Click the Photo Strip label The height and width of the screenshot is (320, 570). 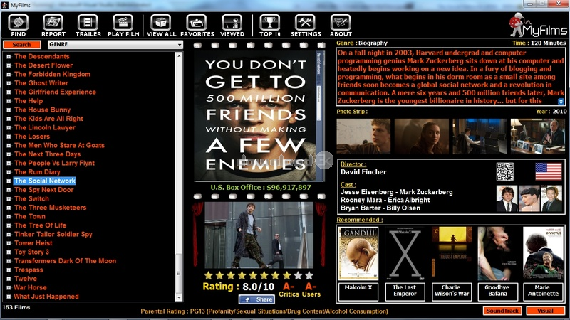352,112
